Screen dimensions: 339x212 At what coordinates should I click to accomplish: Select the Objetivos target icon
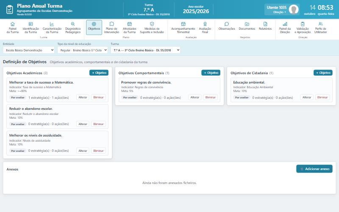click(94, 24)
